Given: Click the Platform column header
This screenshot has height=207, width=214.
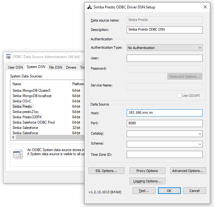Looking at the screenshot, I should [78, 84].
